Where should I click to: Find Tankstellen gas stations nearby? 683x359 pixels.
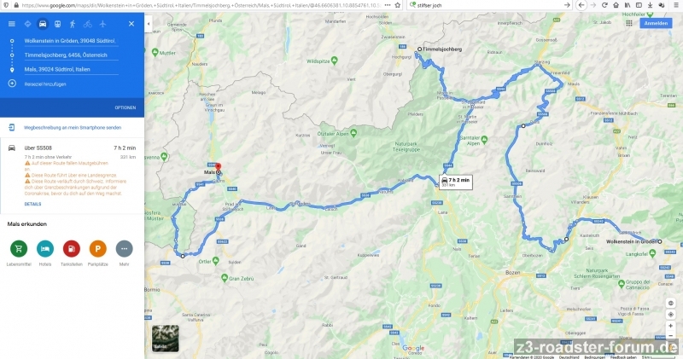click(72, 248)
